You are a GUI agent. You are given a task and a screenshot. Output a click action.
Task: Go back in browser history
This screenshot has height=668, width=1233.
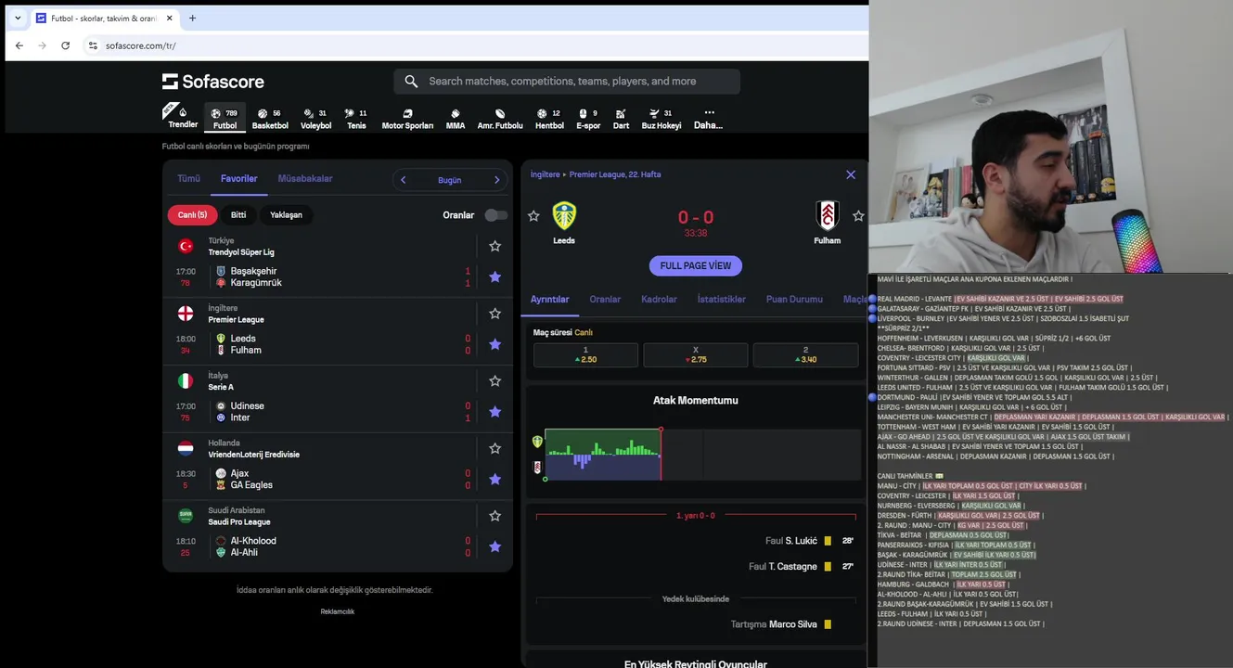point(19,45)
